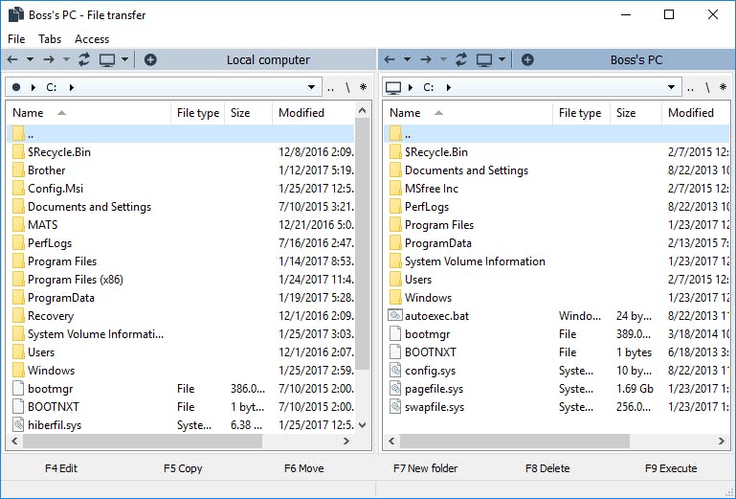
Task: Select pagefile.sys icon in Boss's PC pane
Action: coord(395,389)
